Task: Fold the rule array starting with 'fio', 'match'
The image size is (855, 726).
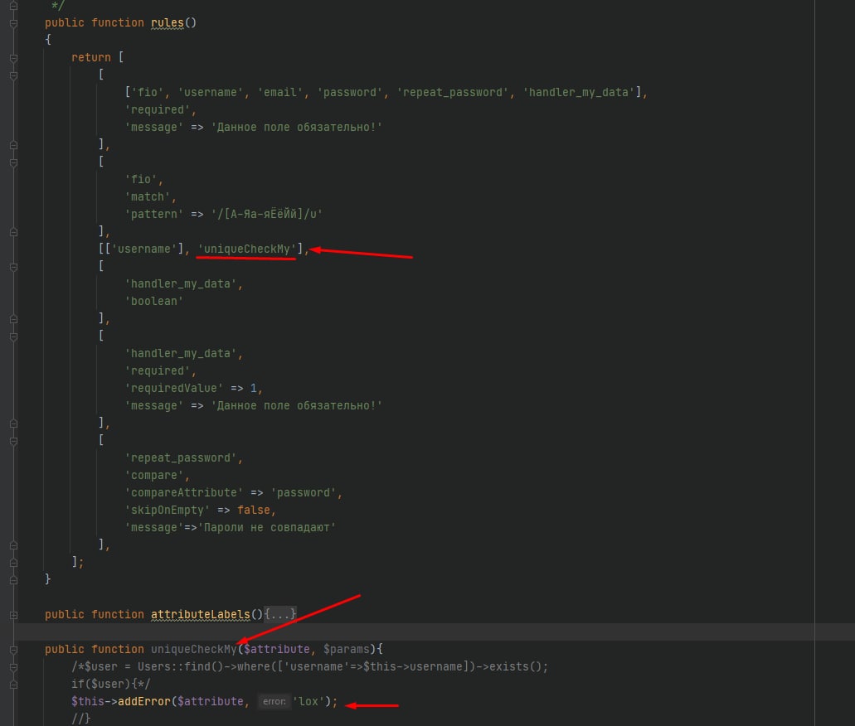Action: tap(13, 162)
